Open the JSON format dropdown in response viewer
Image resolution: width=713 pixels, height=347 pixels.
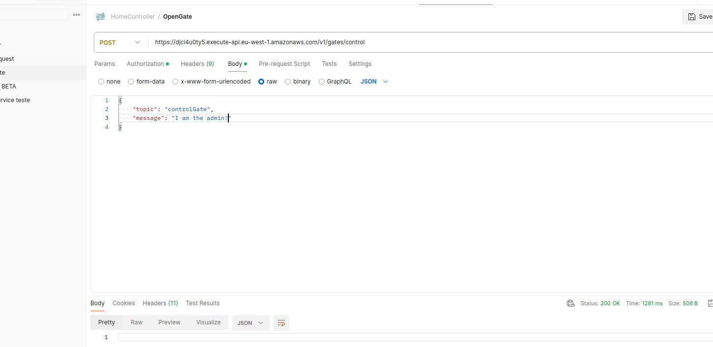pyautogui.click(x=250, y=323)
